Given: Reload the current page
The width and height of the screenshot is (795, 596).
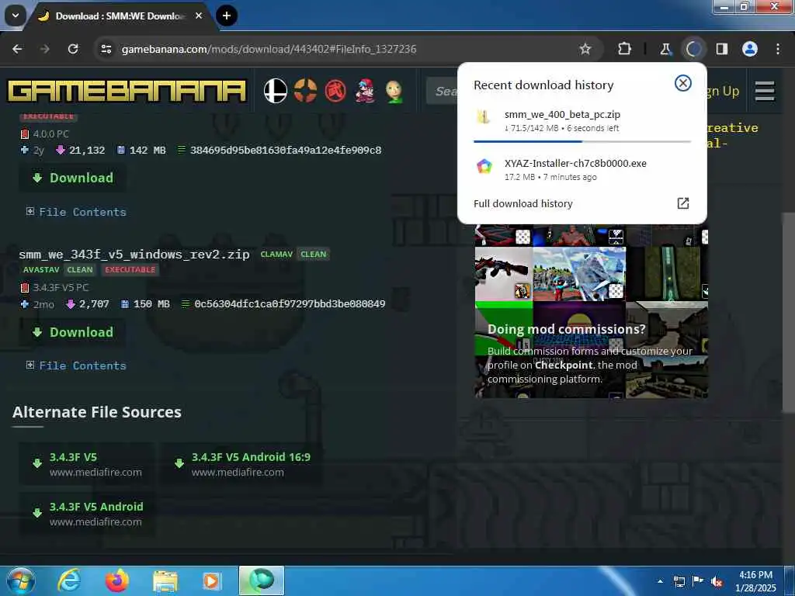Looking at the screenshot, I should [73, 49].
